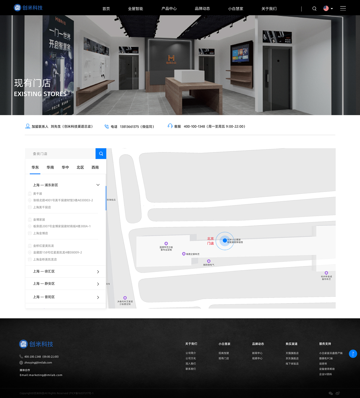Click the blue store search button
The width and height of the screenshot is (360, 398).
101,154
